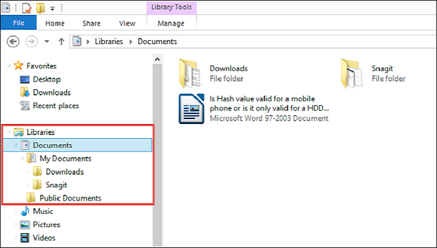This screenshot has height=248, width=437.
Task: Select the Pictures library
Action: point(47,224)
